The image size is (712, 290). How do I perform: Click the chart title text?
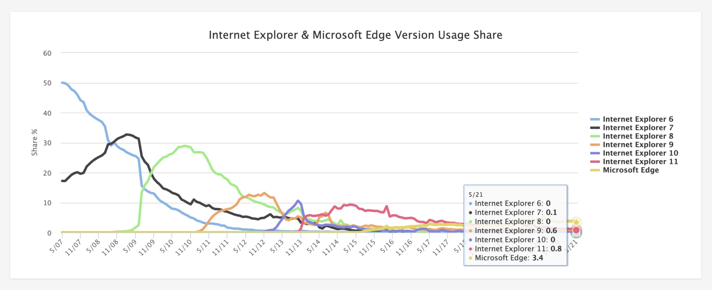(x=355, y=35)
